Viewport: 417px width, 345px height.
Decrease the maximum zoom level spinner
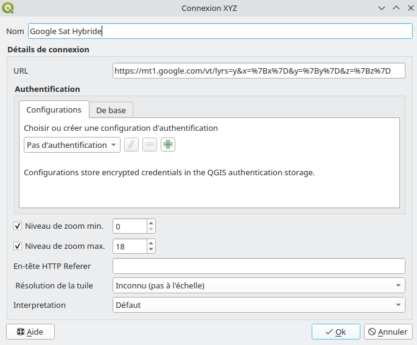[151, 249]
